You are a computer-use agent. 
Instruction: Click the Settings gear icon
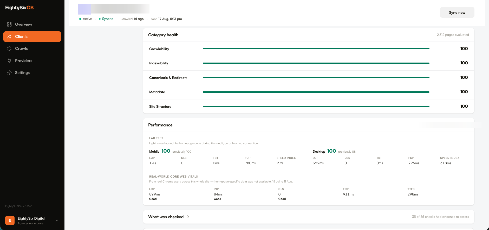point(9,73)
